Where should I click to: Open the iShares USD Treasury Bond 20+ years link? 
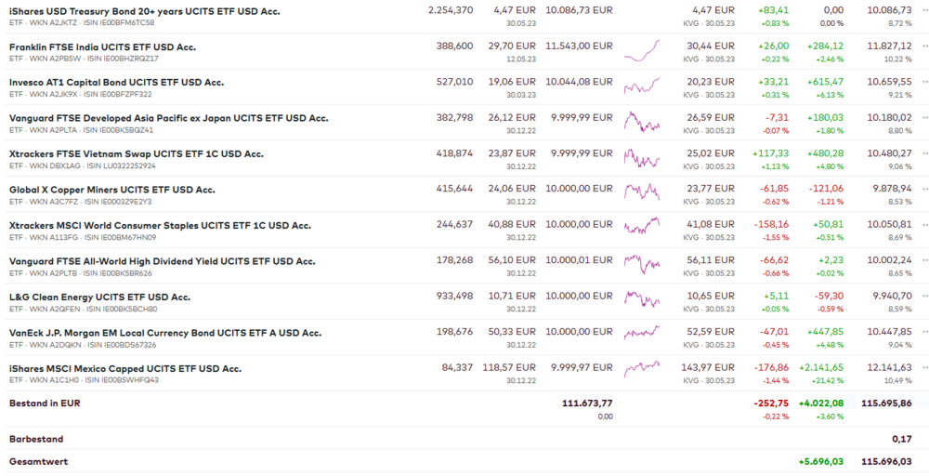click(x=144, y=10)
